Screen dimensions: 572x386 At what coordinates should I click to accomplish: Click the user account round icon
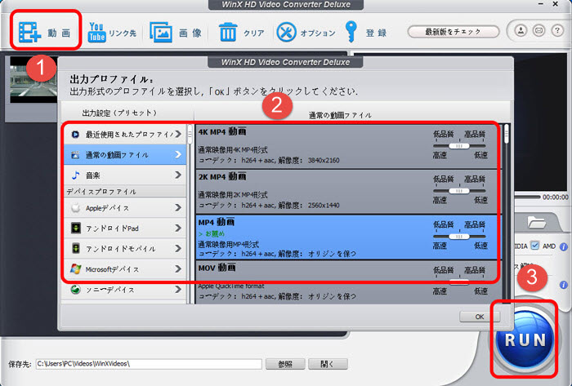pos(521,30)
